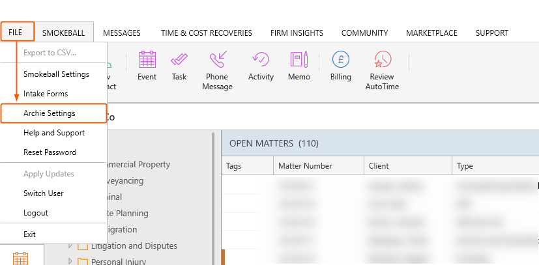Sort by the Client column header
The height and width of the screenshot is (265, 539).
(408, 166)
